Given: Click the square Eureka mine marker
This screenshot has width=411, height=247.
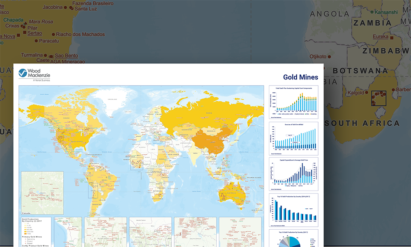Looking at the screenshot, I should pos(391,37).
